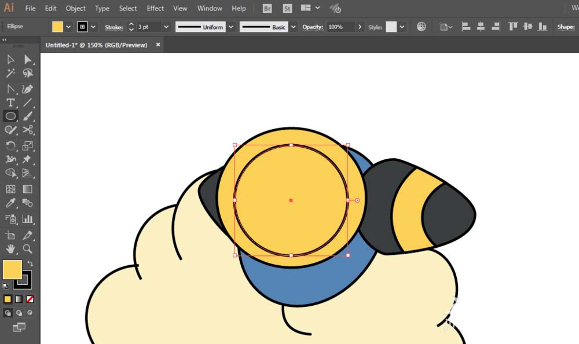Select the Column Graph tool
The height and width of the screenshot is (344, 579).
coord(28,219)
